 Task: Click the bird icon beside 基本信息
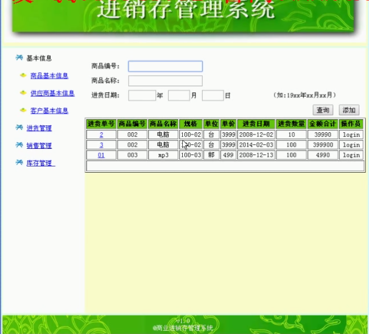click(x=19, y=58)
